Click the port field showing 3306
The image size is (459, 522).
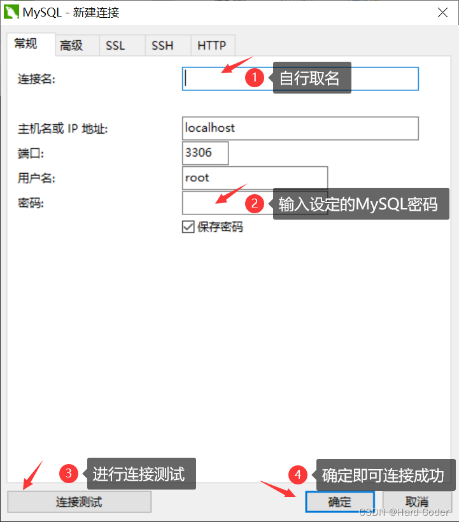pos(206,153)
